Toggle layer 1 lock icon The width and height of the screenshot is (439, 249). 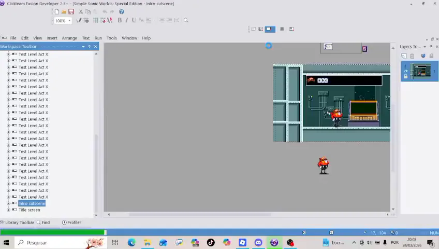click(x=405, y=76)
